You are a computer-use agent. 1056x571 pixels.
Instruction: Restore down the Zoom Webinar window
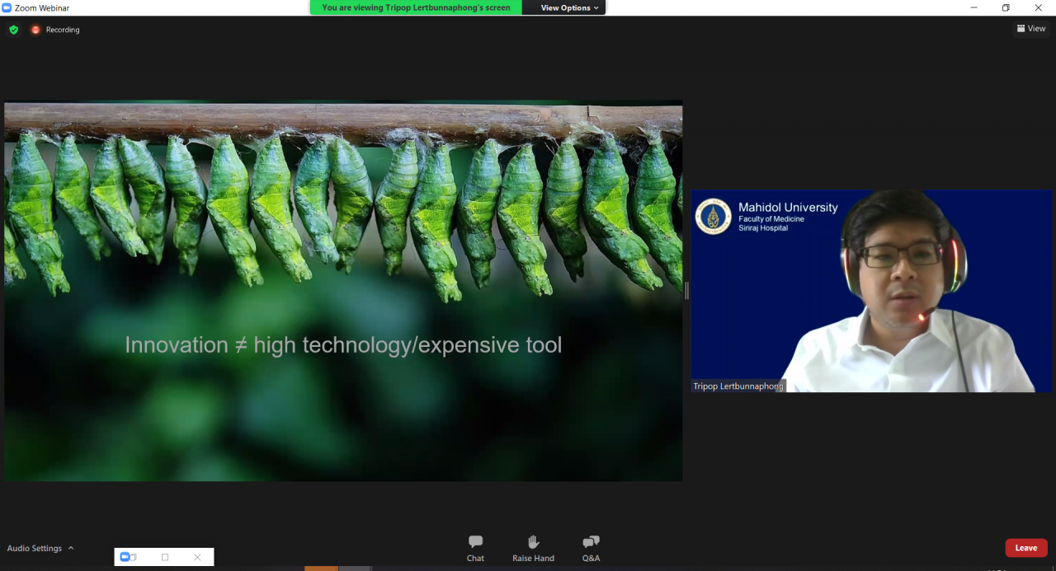click(x=1006, y=7)
